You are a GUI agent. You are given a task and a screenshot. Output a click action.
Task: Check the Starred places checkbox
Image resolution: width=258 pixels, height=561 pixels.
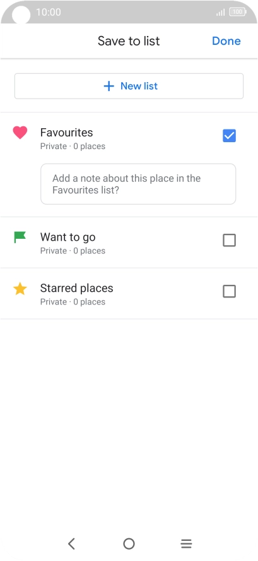tap(229, 292)
